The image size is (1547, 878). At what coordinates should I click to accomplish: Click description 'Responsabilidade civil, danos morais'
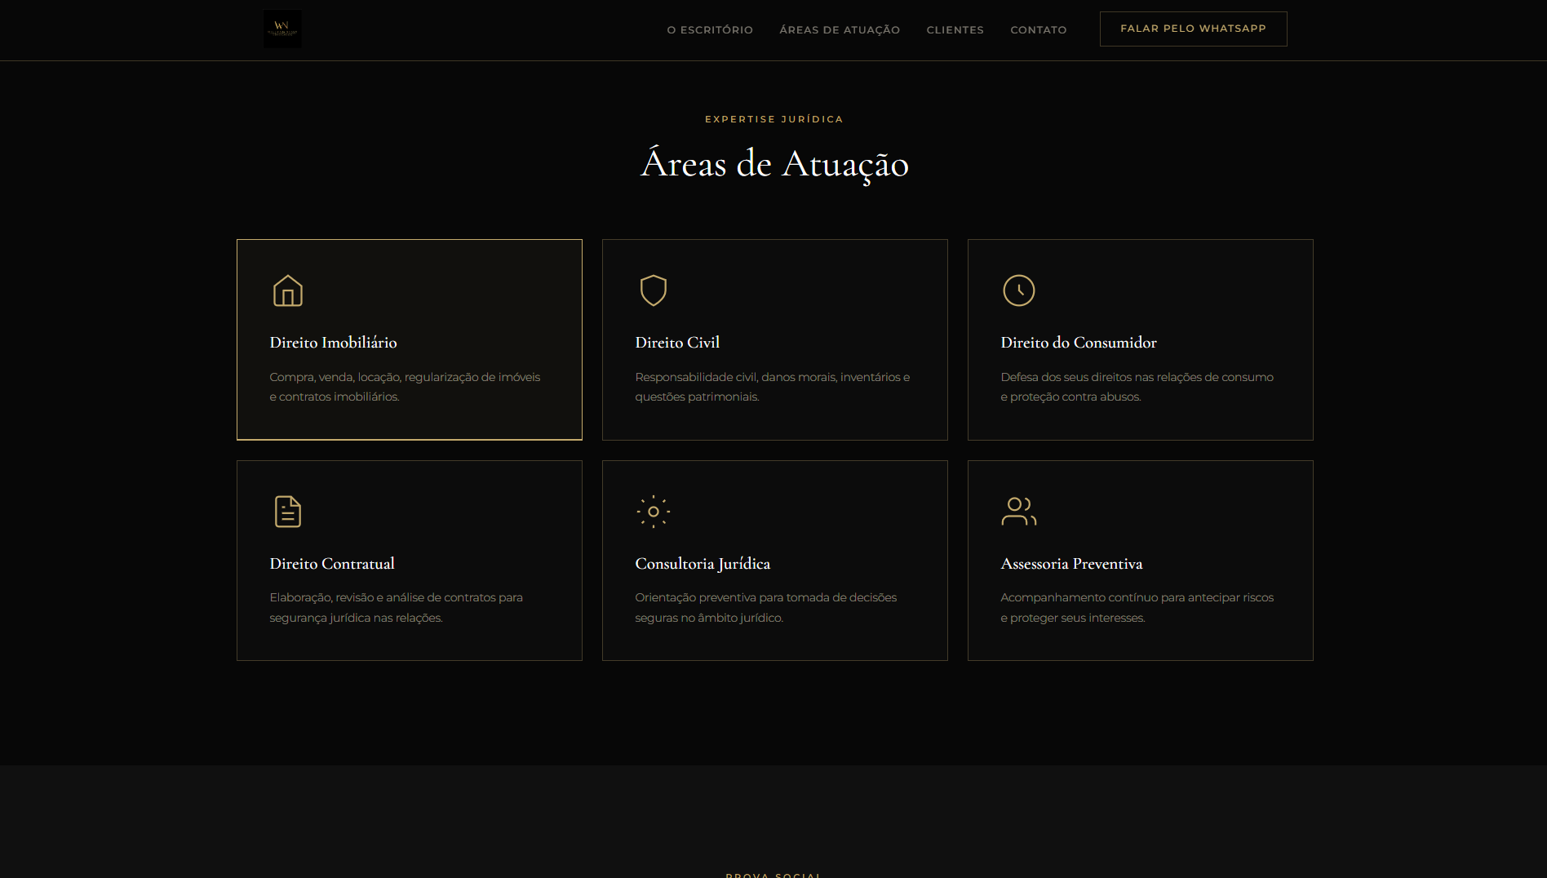tap(773, 387)
